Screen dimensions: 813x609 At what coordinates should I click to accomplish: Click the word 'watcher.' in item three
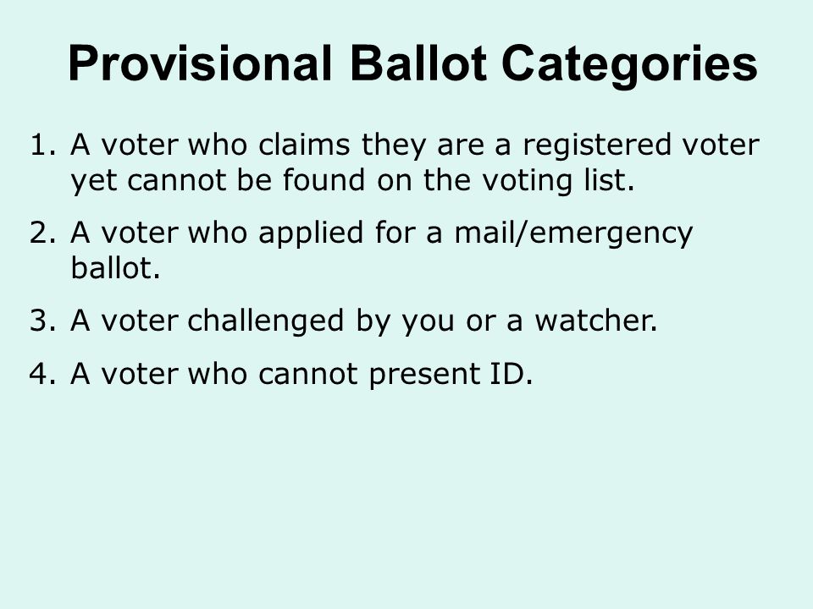coord(596,321)
